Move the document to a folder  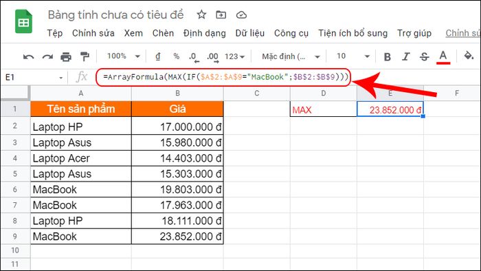[221, 14]
